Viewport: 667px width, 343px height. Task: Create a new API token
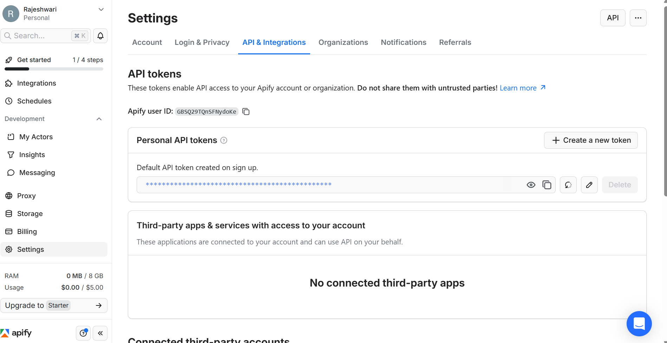point(590,140)
